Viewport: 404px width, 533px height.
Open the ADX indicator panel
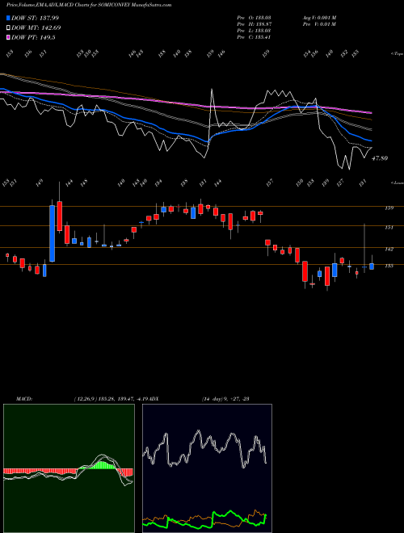[x=207, y=468]
